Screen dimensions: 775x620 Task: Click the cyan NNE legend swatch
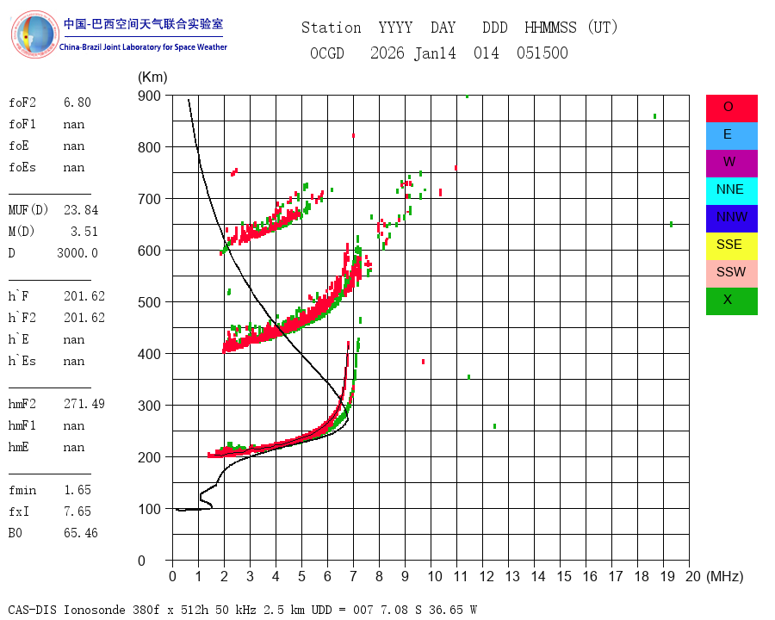pyautogui.click(x=731, y=191)
